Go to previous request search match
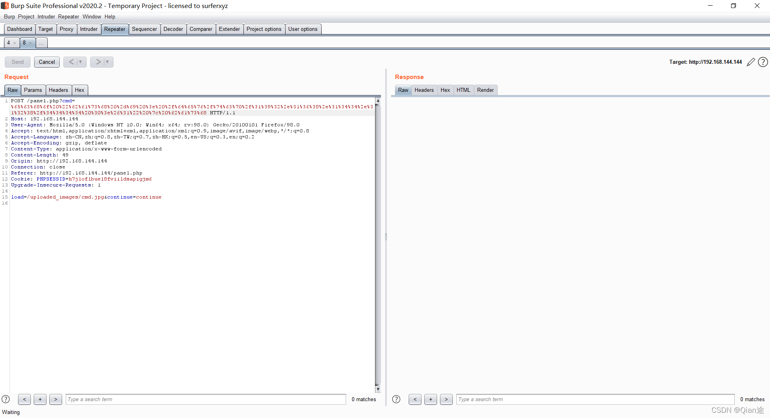The width and height of the screenshot is (770, 418). (x=24, y=399)
